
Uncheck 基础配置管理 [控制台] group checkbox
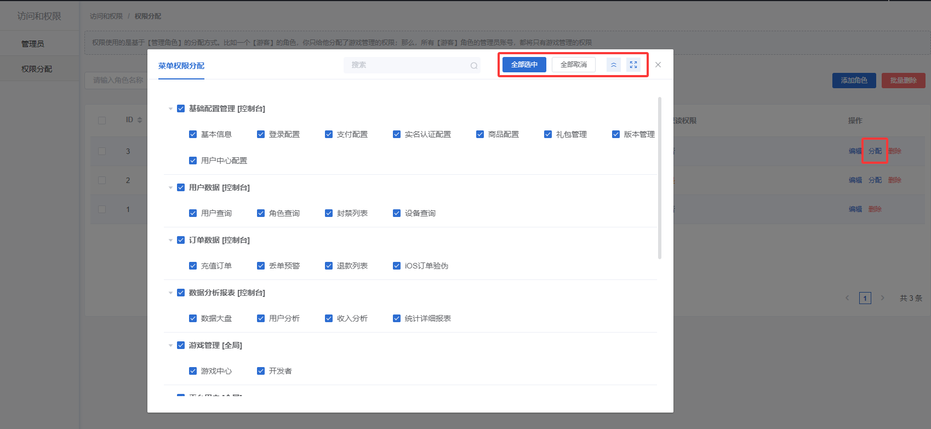pyautogui.click(x=181, y=109)
